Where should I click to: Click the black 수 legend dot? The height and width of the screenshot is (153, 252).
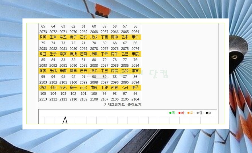point(207,113)
